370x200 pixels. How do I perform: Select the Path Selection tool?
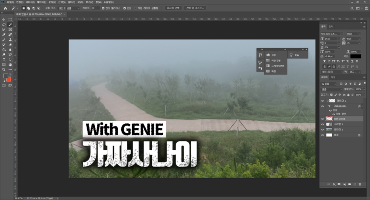(x=11, y=60)
